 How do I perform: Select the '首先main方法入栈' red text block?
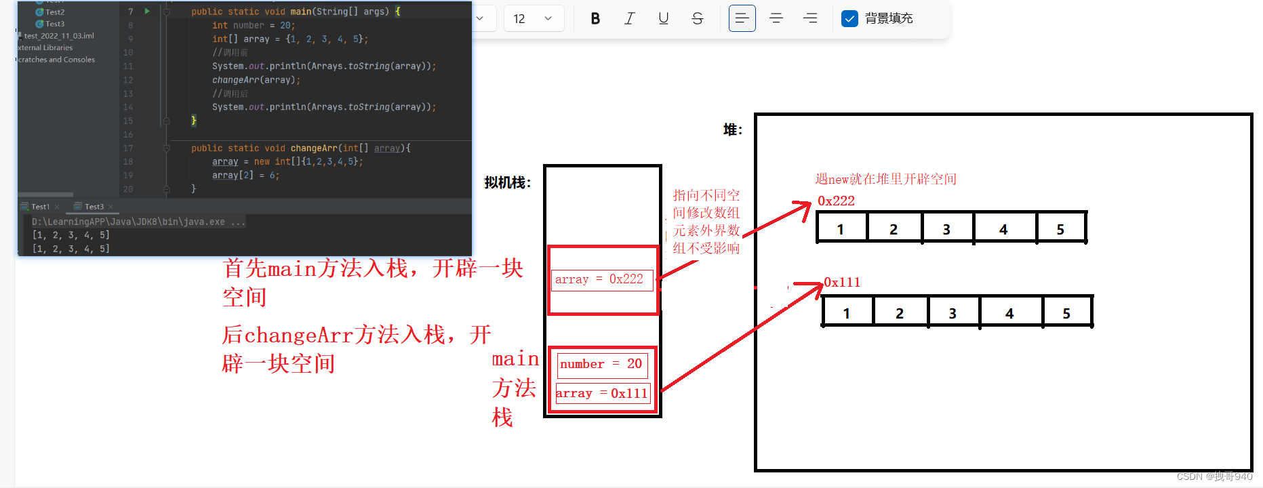click(373, 283)
